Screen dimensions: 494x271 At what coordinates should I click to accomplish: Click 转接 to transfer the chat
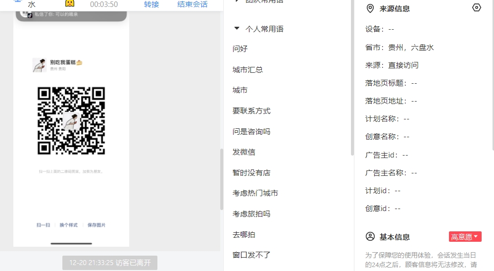coord(151,4)
